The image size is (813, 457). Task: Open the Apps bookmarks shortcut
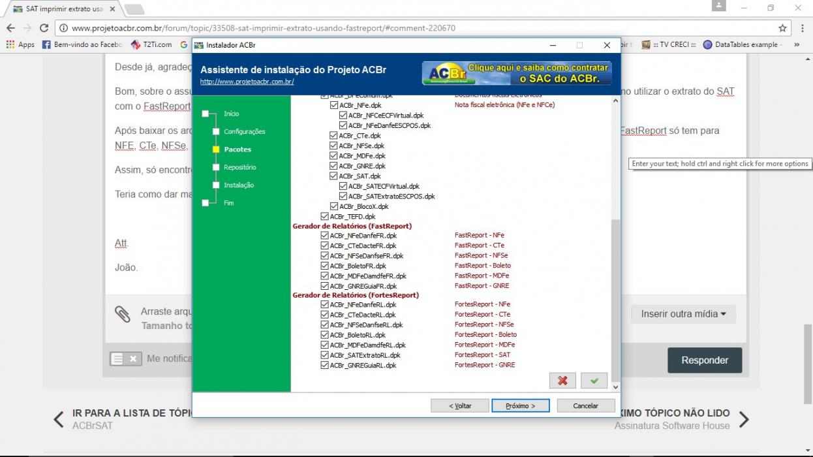tap(20, 44)
